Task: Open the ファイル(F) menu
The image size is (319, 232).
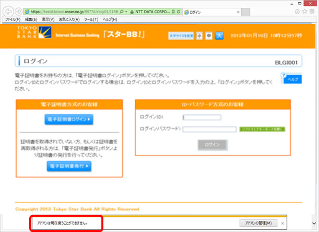Action: 13,19
